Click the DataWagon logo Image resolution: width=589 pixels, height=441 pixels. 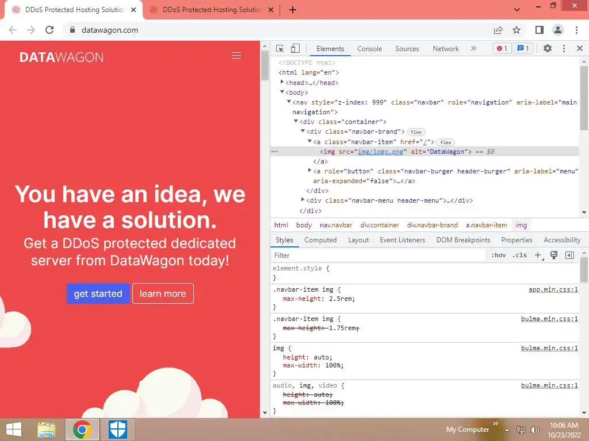pos(62,57)
